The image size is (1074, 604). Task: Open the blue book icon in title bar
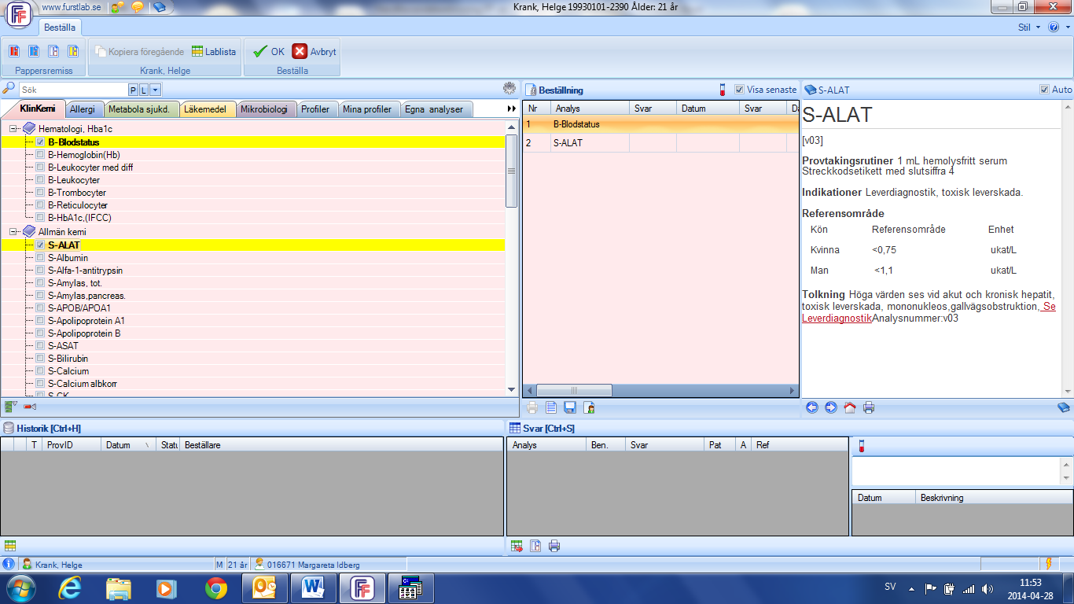[160, 7]
